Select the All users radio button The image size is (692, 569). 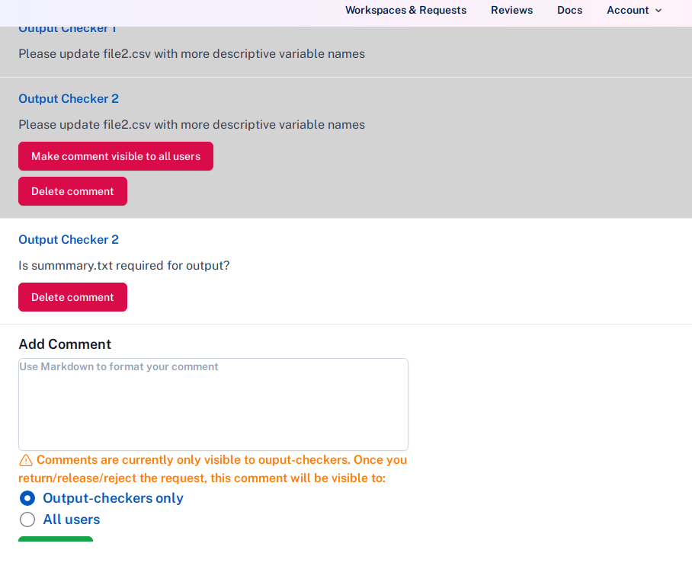coord(27,519)
